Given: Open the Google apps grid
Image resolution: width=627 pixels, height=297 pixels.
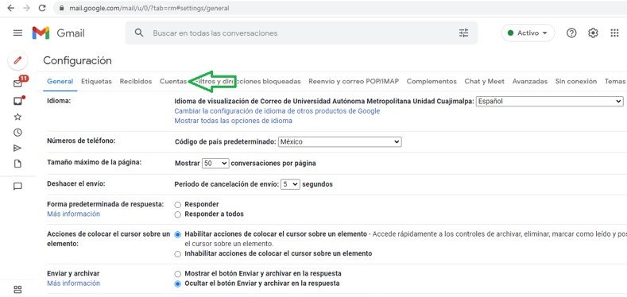Looking at the screenshot, I should 614,33.
